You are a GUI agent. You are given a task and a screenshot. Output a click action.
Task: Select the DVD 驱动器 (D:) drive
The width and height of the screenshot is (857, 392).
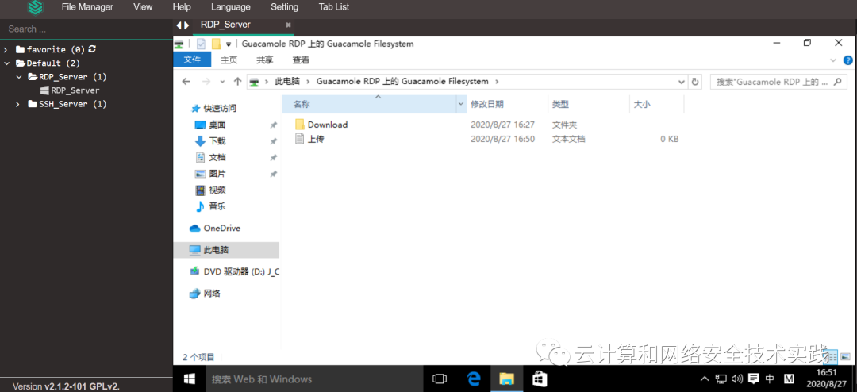[234, 271]
